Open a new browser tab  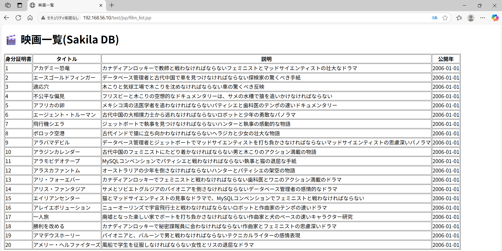tap(112, 5)
